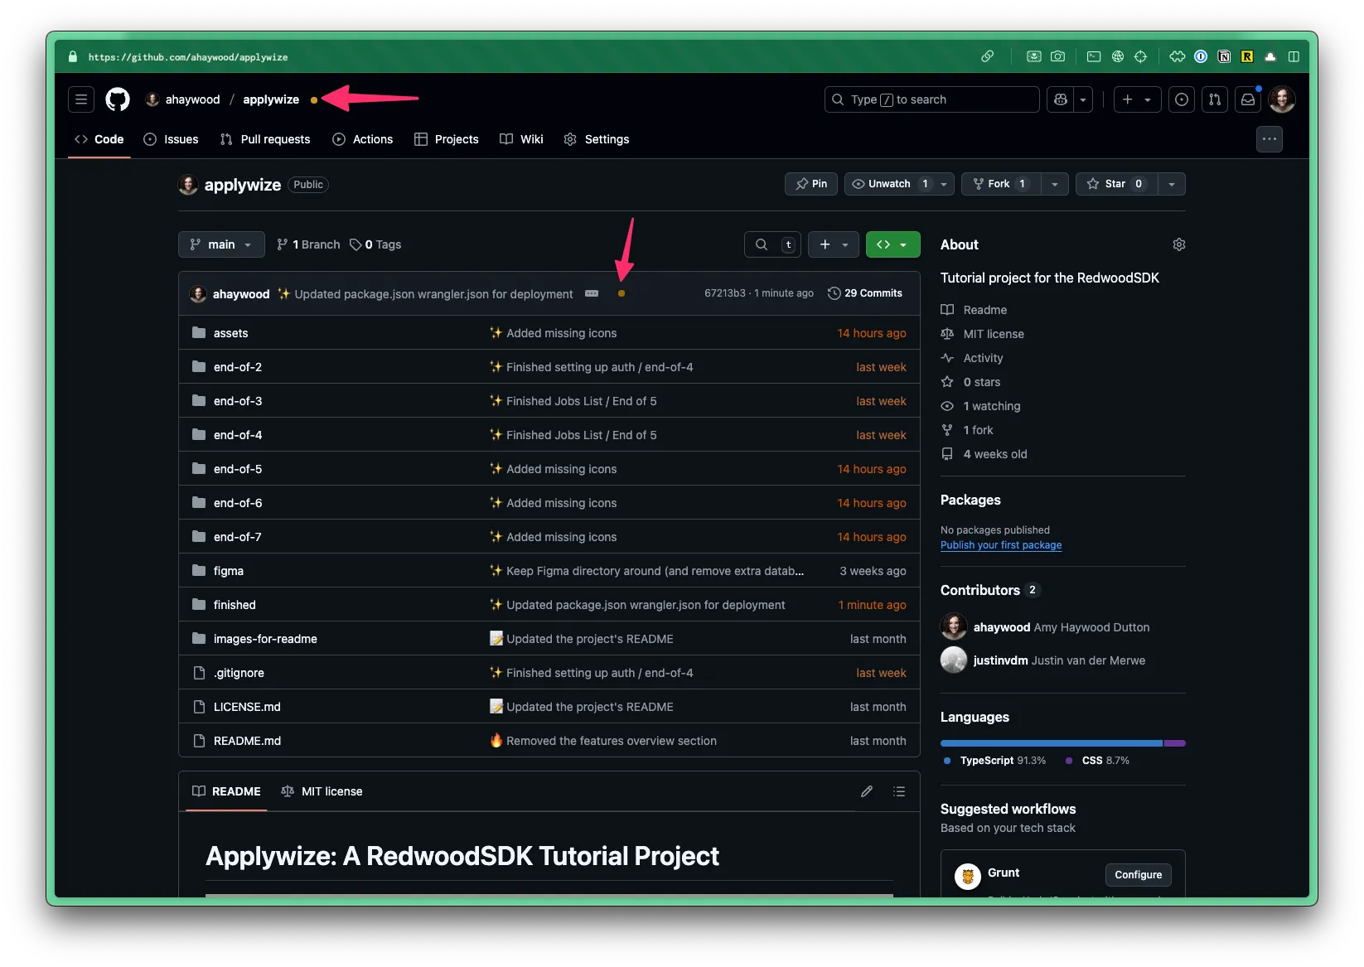Click the Go to file search icon
This screenshot has height=967, width=1364.
761,244
